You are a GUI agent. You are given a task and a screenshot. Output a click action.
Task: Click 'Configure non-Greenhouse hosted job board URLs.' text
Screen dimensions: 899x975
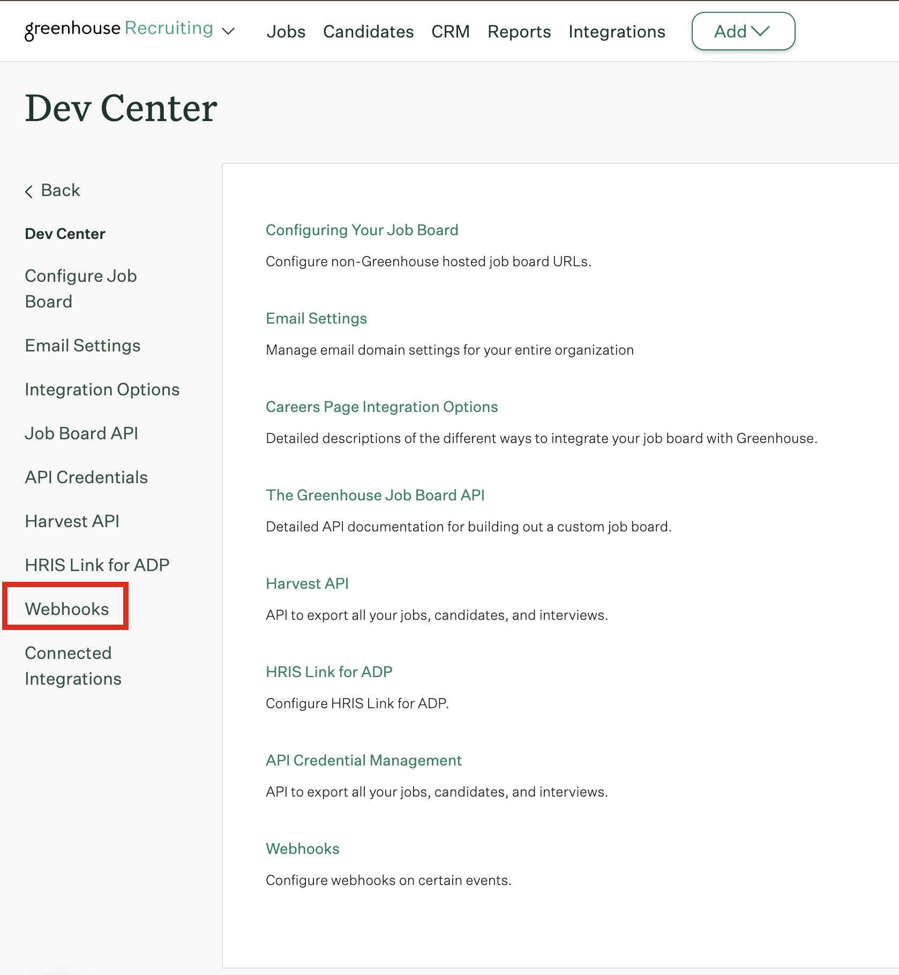point(429,261)
